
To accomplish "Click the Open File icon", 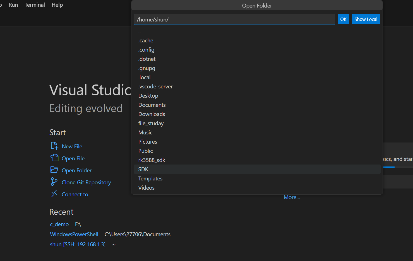I will point(54,158).
